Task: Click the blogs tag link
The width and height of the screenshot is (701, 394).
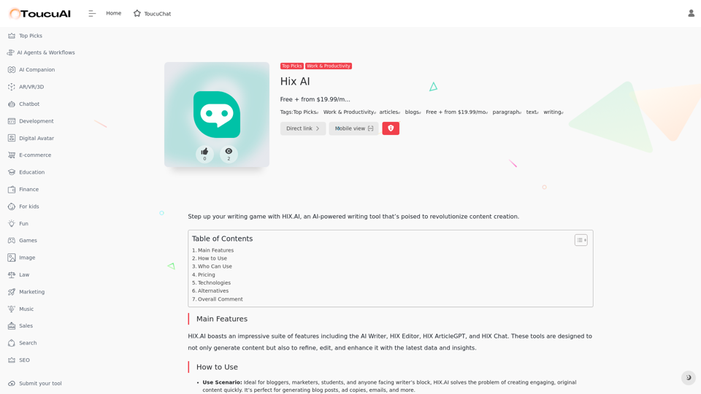Action: (413, 112)
